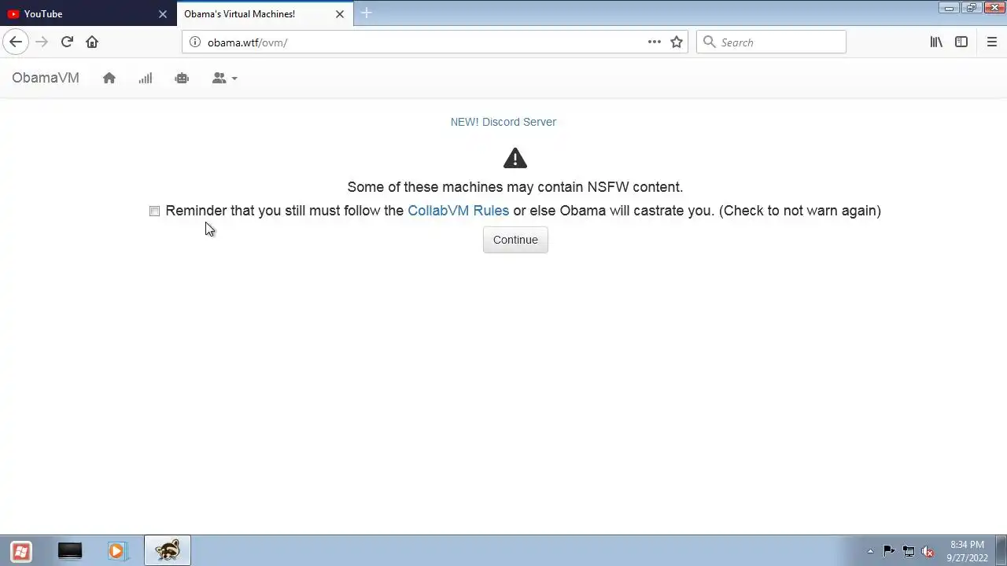The height and width of the screenshot is (566, 1007).
Task: Open the CollabVM Rules link
Action: coord(458,211)
